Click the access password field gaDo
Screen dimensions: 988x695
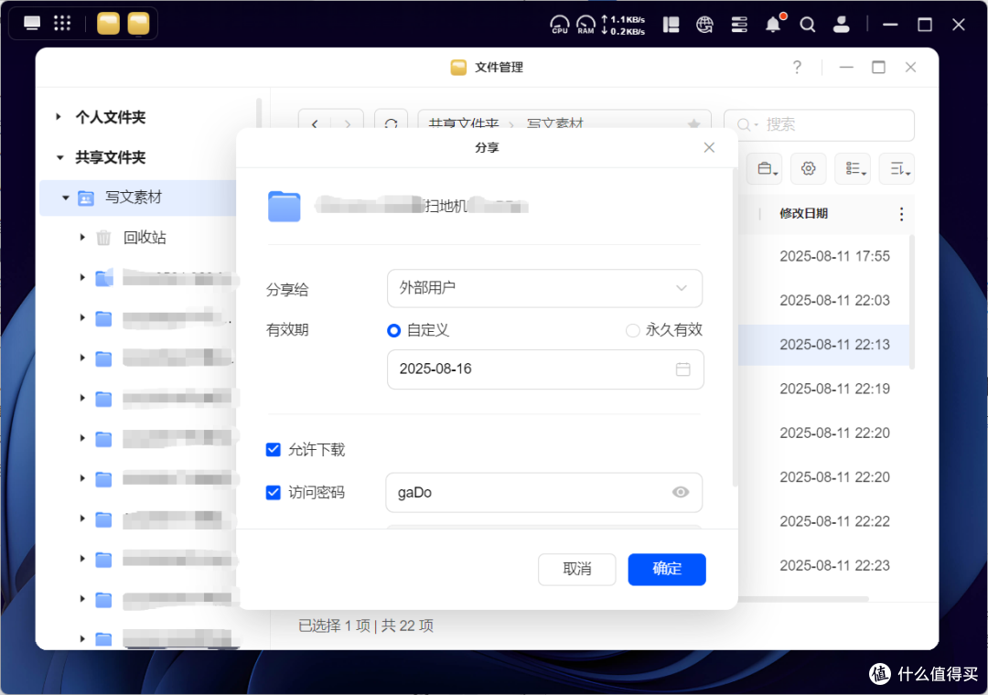[x=543, y=492]
